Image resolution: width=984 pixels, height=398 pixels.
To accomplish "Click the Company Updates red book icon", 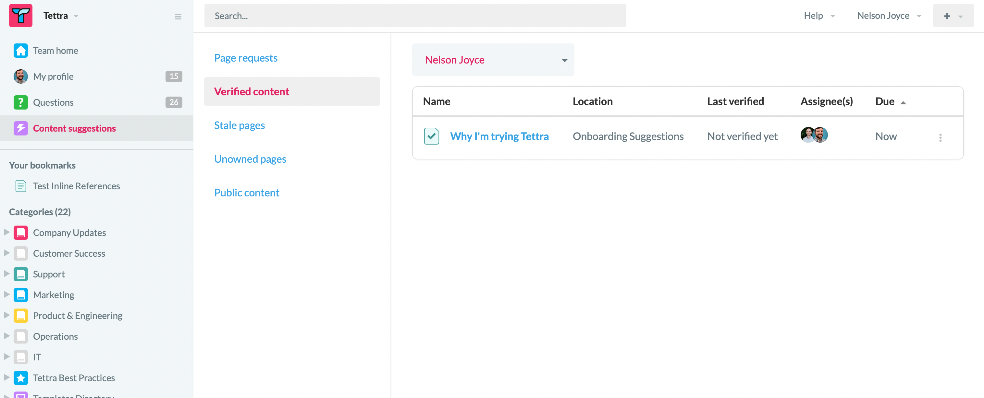I will (x=21, y=232).
